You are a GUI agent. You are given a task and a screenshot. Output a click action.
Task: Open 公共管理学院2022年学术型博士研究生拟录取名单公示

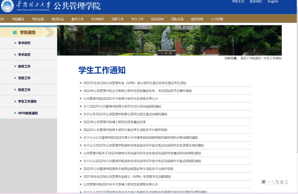coord(121,99)
